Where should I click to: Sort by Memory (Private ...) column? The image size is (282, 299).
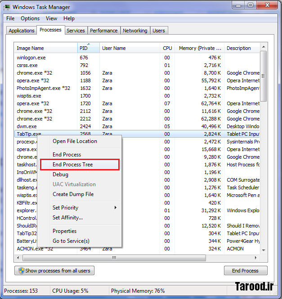click(x=200, y=48)
